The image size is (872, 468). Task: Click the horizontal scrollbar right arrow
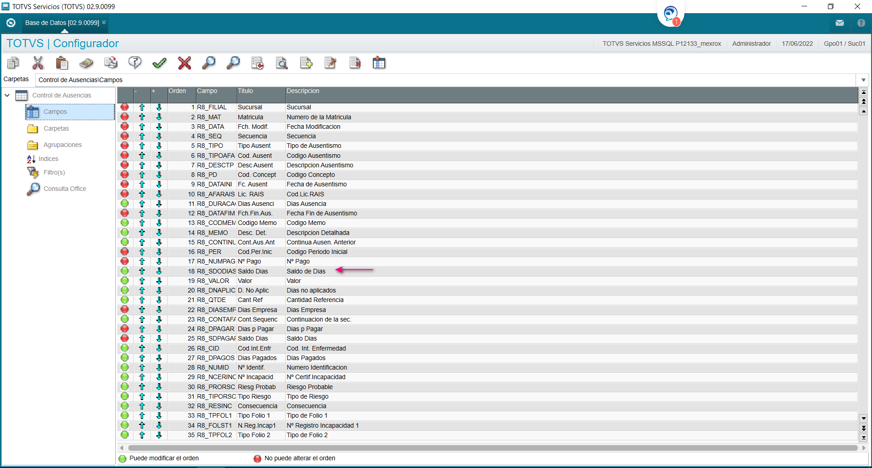[863, 448]
